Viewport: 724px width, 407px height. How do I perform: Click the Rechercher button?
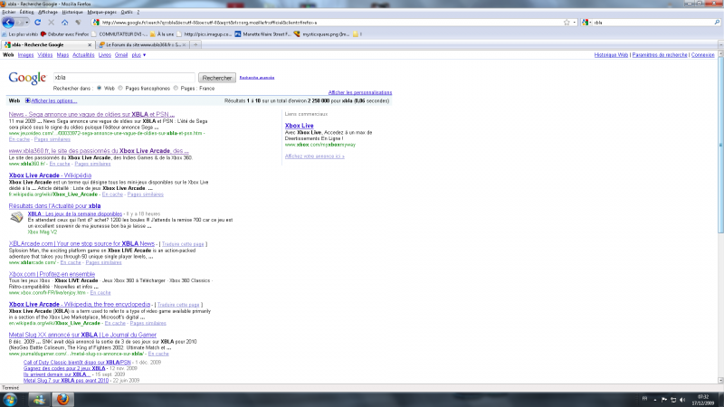[x=217, y=78]
